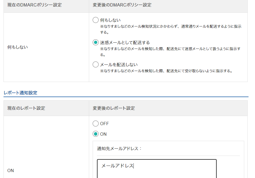The width and height of the screenshot is (255, 178).
Task: Click the 迷惑メールとして配送する label text
Action: [x=125, y=43]
